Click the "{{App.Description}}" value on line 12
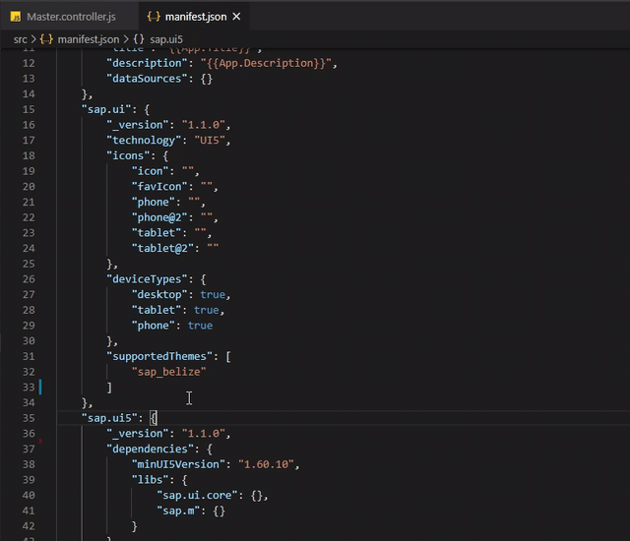Screen dimensions: 630x541 point(266,63)
